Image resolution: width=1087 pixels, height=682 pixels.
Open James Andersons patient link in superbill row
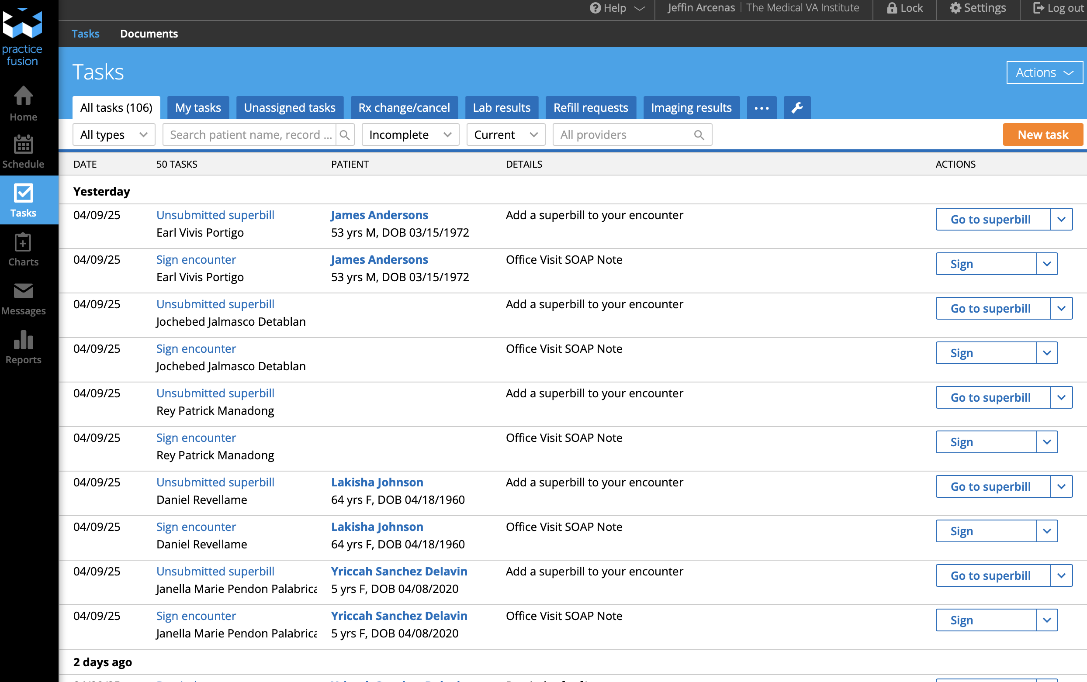[380, 215]
